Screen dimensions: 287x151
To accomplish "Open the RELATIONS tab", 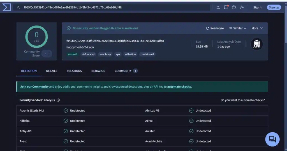I will point(74,71).
